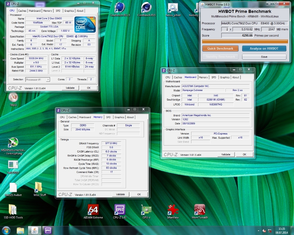Click CAS# Latency value 6.0 clocks
294x235 pixels.
[x=111, y=151]
